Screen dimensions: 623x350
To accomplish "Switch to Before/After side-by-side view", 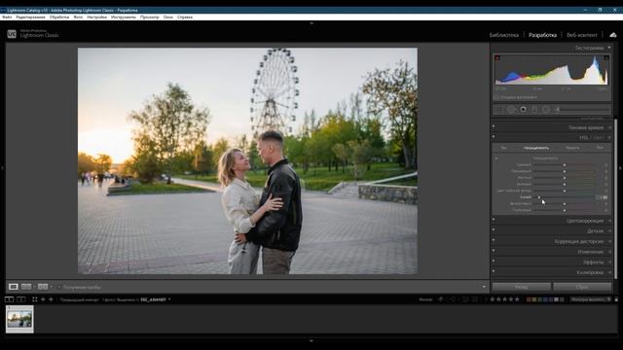I will pyautogui.click(x=26, y=287).
